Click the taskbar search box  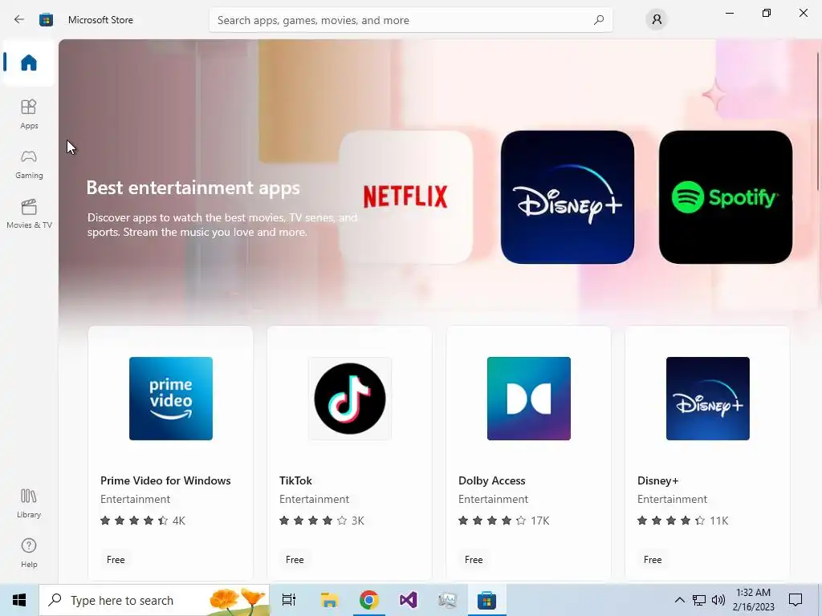tap(154, 600)
